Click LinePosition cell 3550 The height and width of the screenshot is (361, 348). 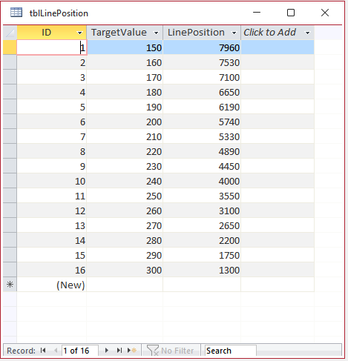pos(202,196)
